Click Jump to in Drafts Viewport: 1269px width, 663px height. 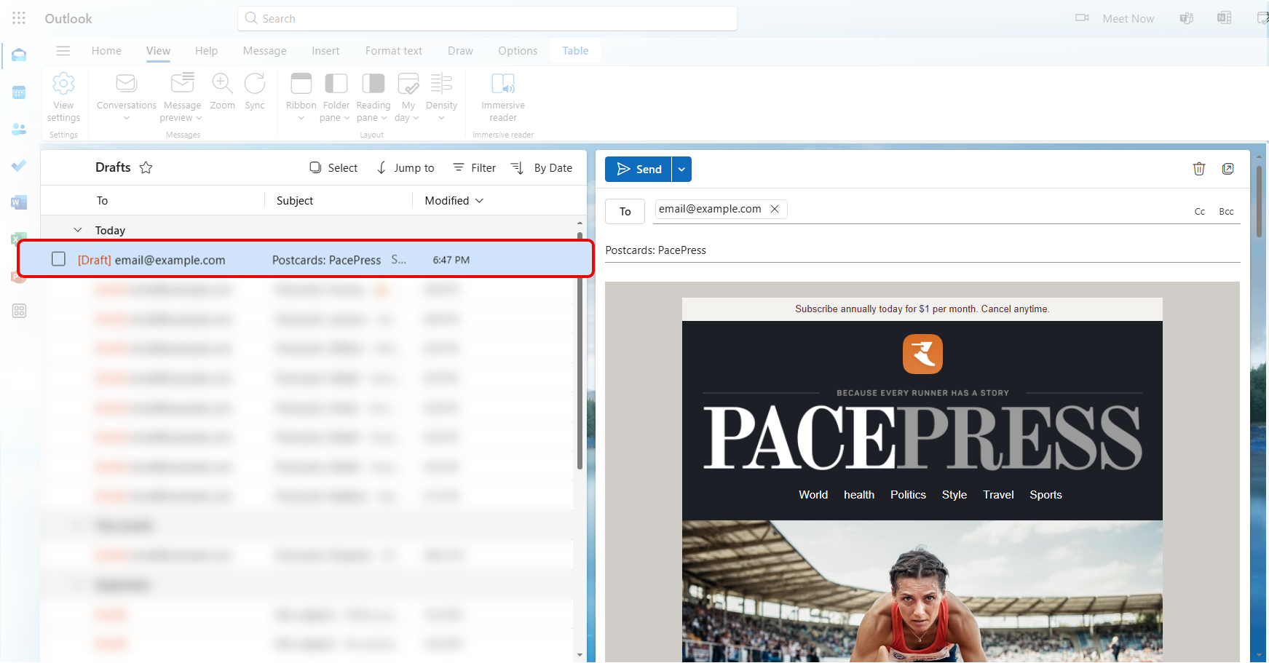tap(406, 168)
